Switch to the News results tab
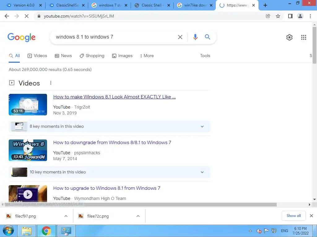 (x=63, y=56)
